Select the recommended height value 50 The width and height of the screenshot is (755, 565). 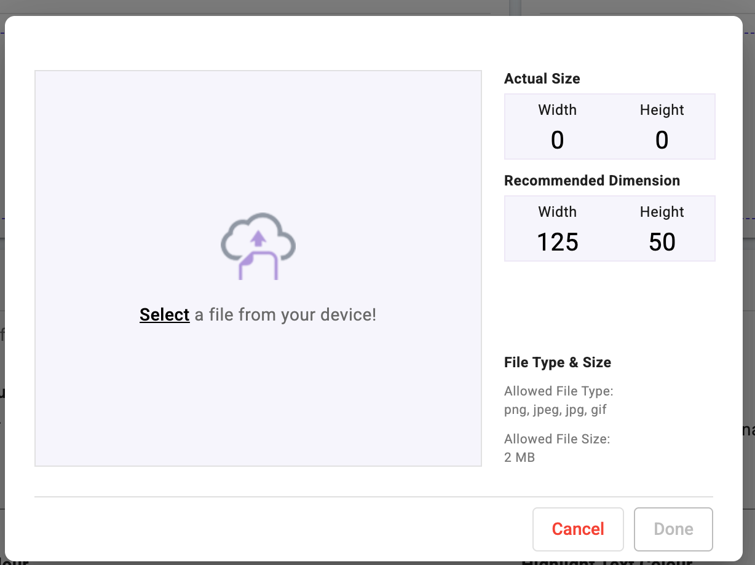662,243
